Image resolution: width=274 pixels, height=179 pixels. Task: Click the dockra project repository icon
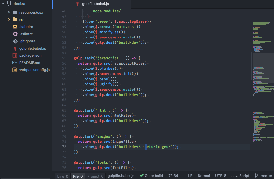[x=9, y=3]
